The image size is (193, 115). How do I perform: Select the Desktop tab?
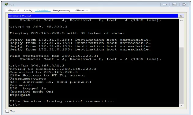[x=43, y=10]
